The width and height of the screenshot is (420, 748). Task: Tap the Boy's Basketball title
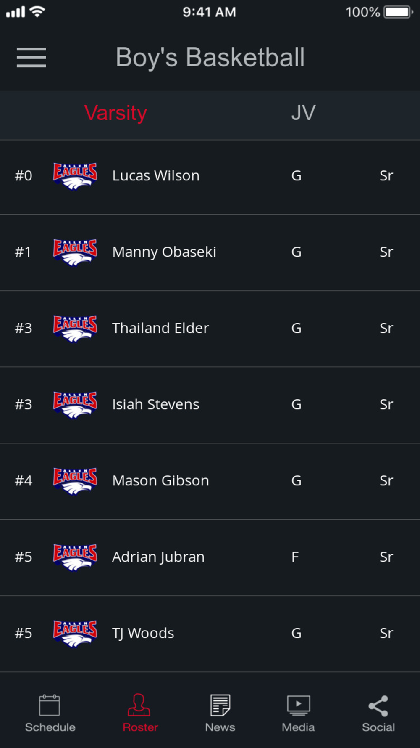pos(210,57)
